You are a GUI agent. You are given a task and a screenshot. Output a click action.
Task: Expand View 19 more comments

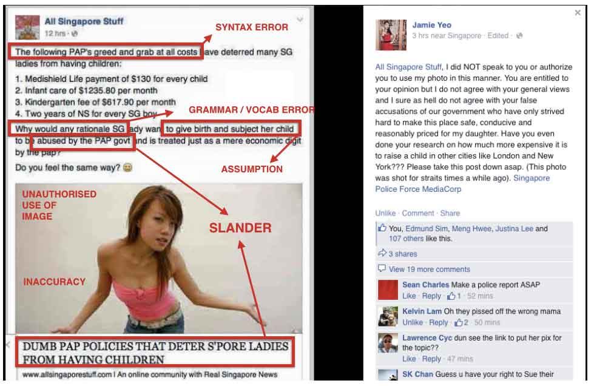click(x=429, y=269)
